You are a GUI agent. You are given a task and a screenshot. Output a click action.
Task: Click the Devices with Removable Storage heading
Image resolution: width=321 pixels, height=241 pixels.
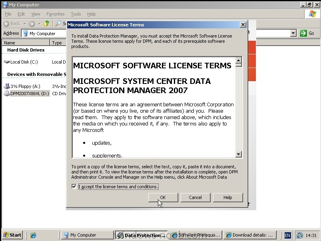tap(37, 74)
